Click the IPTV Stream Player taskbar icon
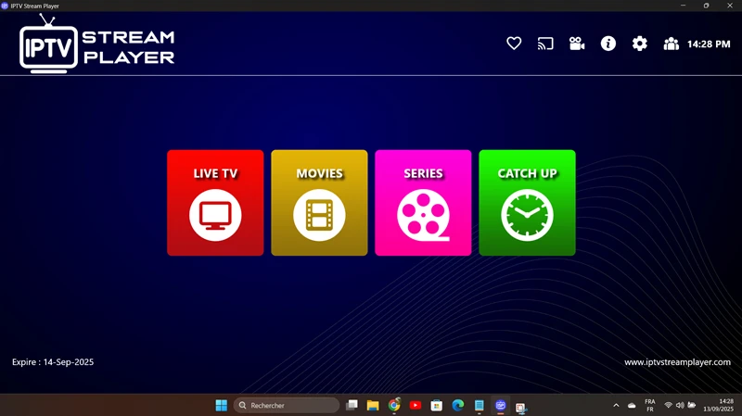The image size is (742, 416). [x=500, y=405]
